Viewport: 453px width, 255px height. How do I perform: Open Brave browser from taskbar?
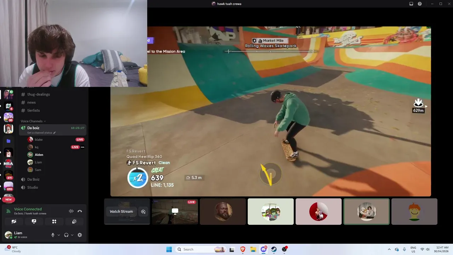tap(242, 249)
